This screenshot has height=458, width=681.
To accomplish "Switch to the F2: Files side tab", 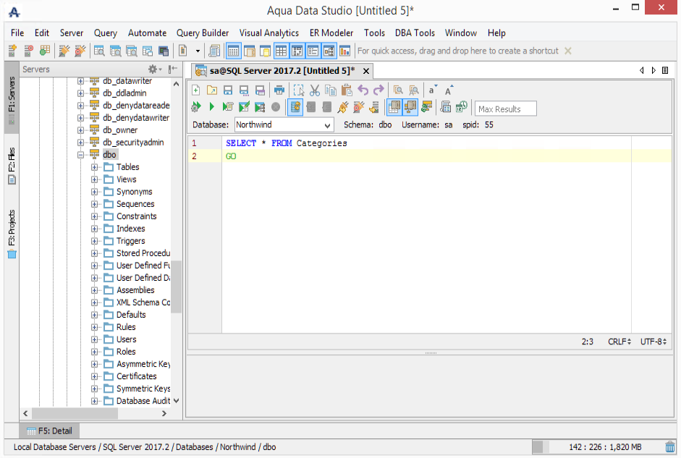I will 12,165.
